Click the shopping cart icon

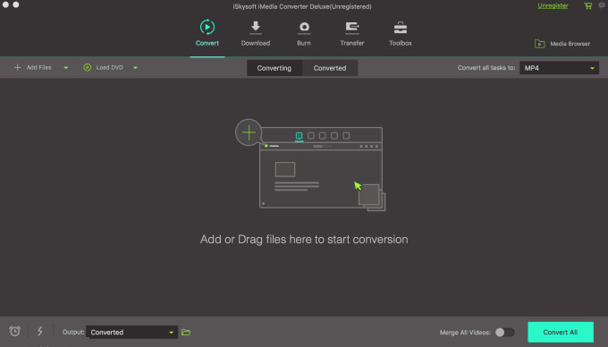point(588,6)
